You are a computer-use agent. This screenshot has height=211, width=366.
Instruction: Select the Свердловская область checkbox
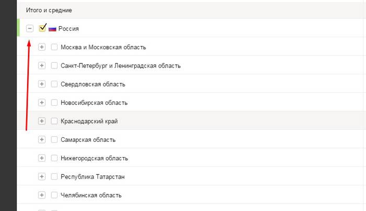[54, 84]
